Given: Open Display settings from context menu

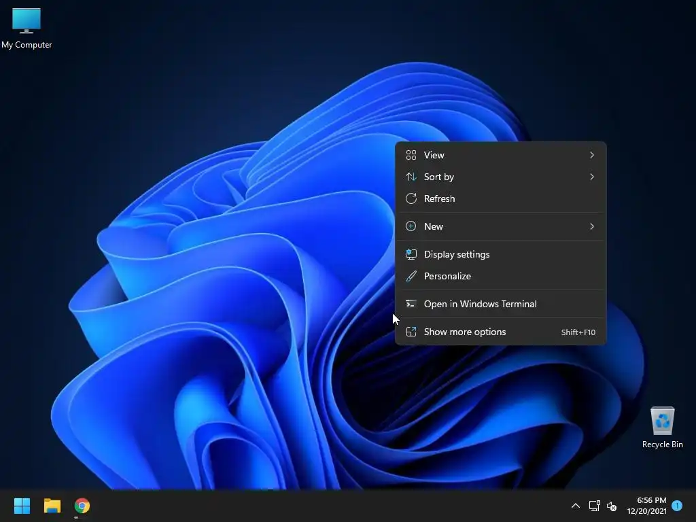Looking at the screenshot, I should click(500, 254).
